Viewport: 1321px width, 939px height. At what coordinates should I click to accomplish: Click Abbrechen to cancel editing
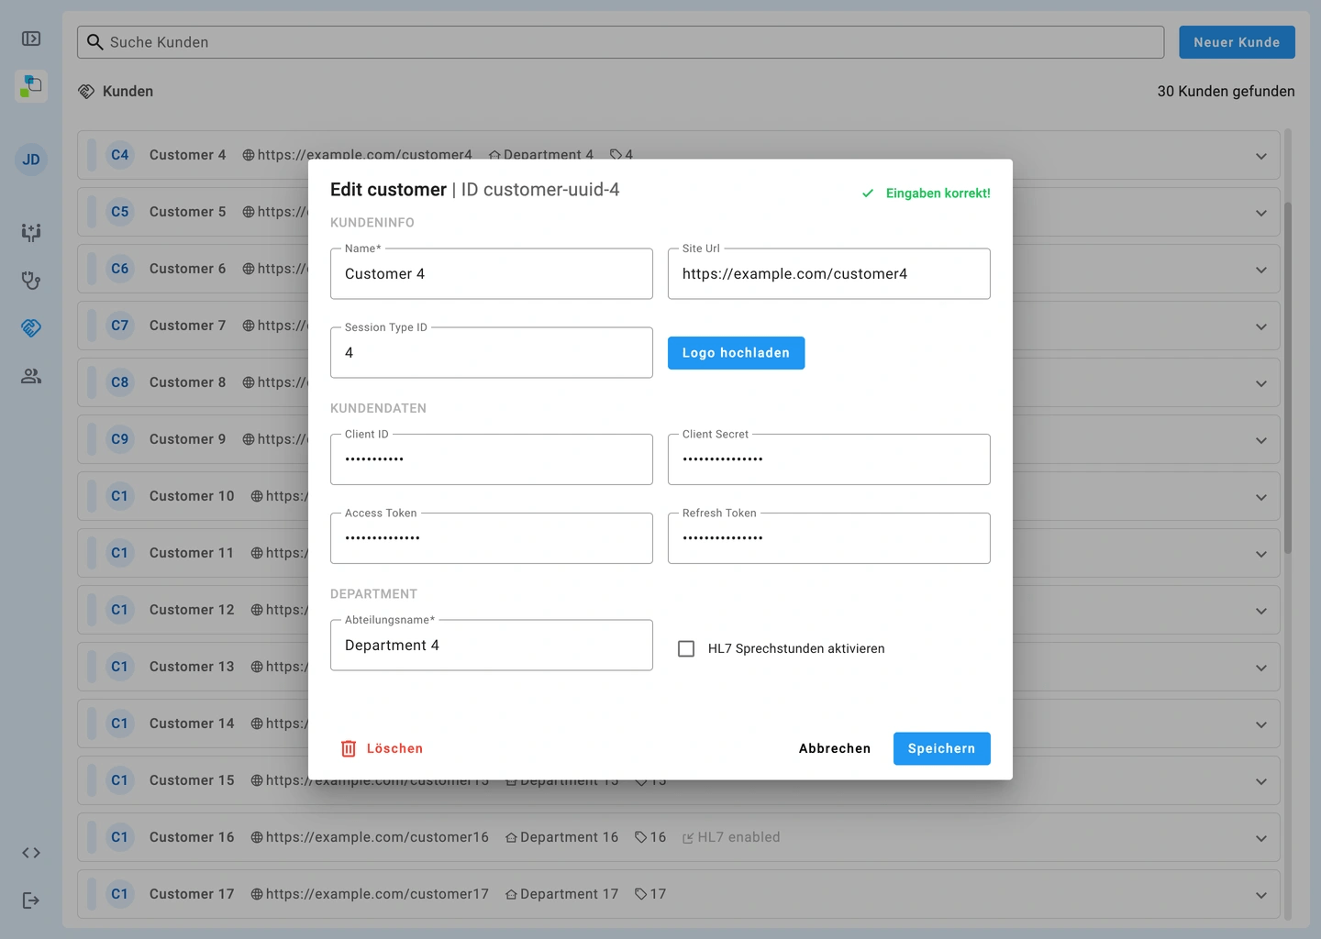(834, 748)
